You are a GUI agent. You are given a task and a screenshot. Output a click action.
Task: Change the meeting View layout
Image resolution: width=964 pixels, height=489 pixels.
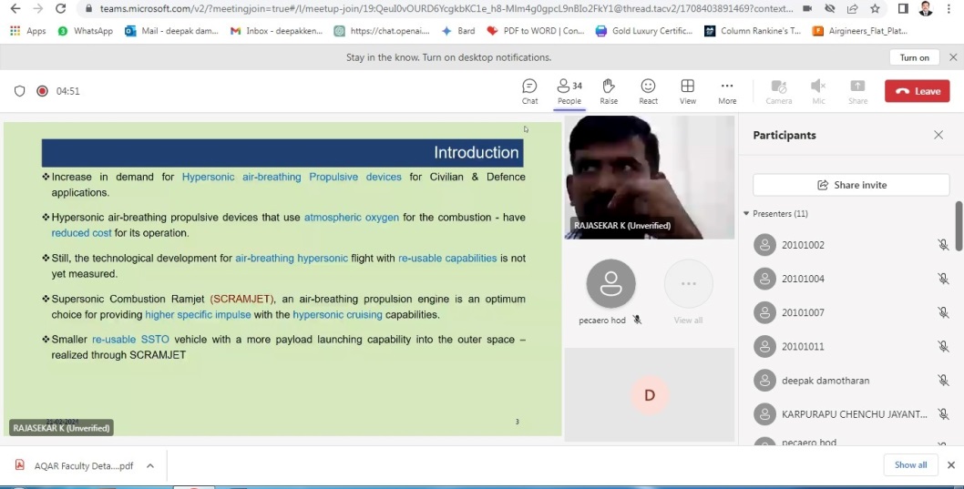tap(688, 90)
